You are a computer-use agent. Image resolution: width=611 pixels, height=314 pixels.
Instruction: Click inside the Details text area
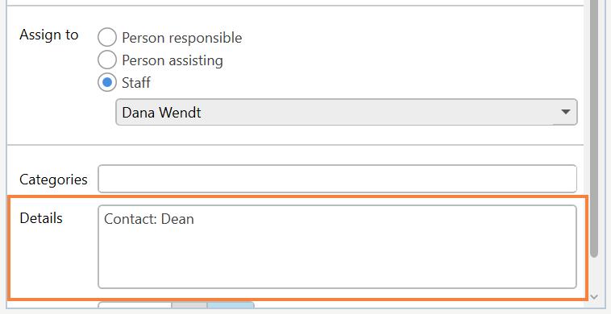click(337, 246)
